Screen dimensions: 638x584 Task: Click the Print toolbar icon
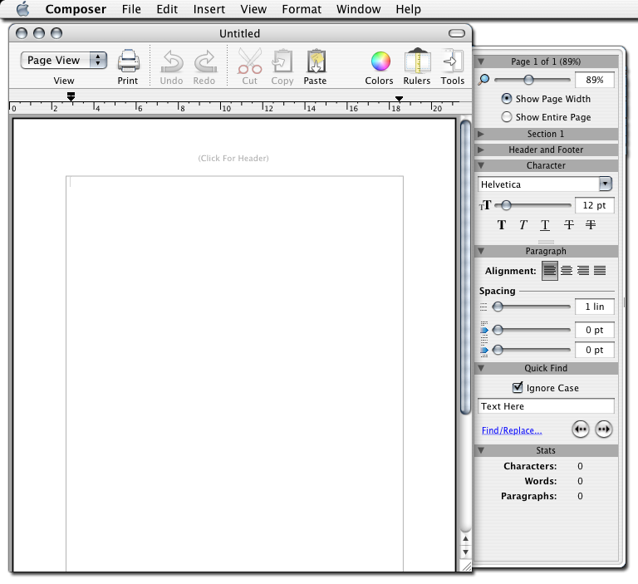tap(129, 61)
